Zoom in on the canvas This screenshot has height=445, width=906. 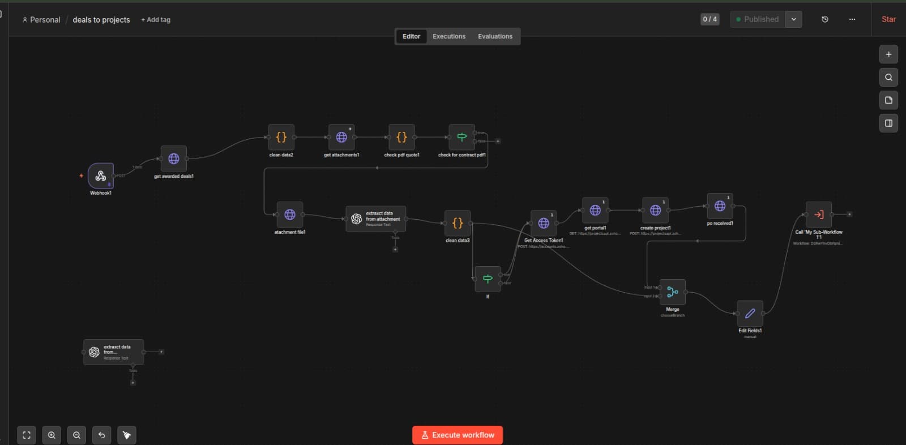[x=52, y=435]
